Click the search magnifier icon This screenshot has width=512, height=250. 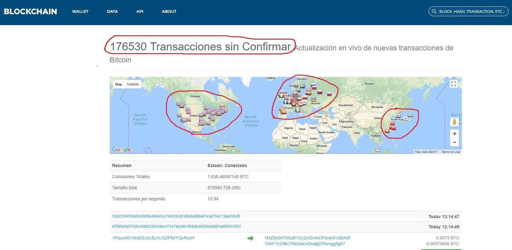434,12
